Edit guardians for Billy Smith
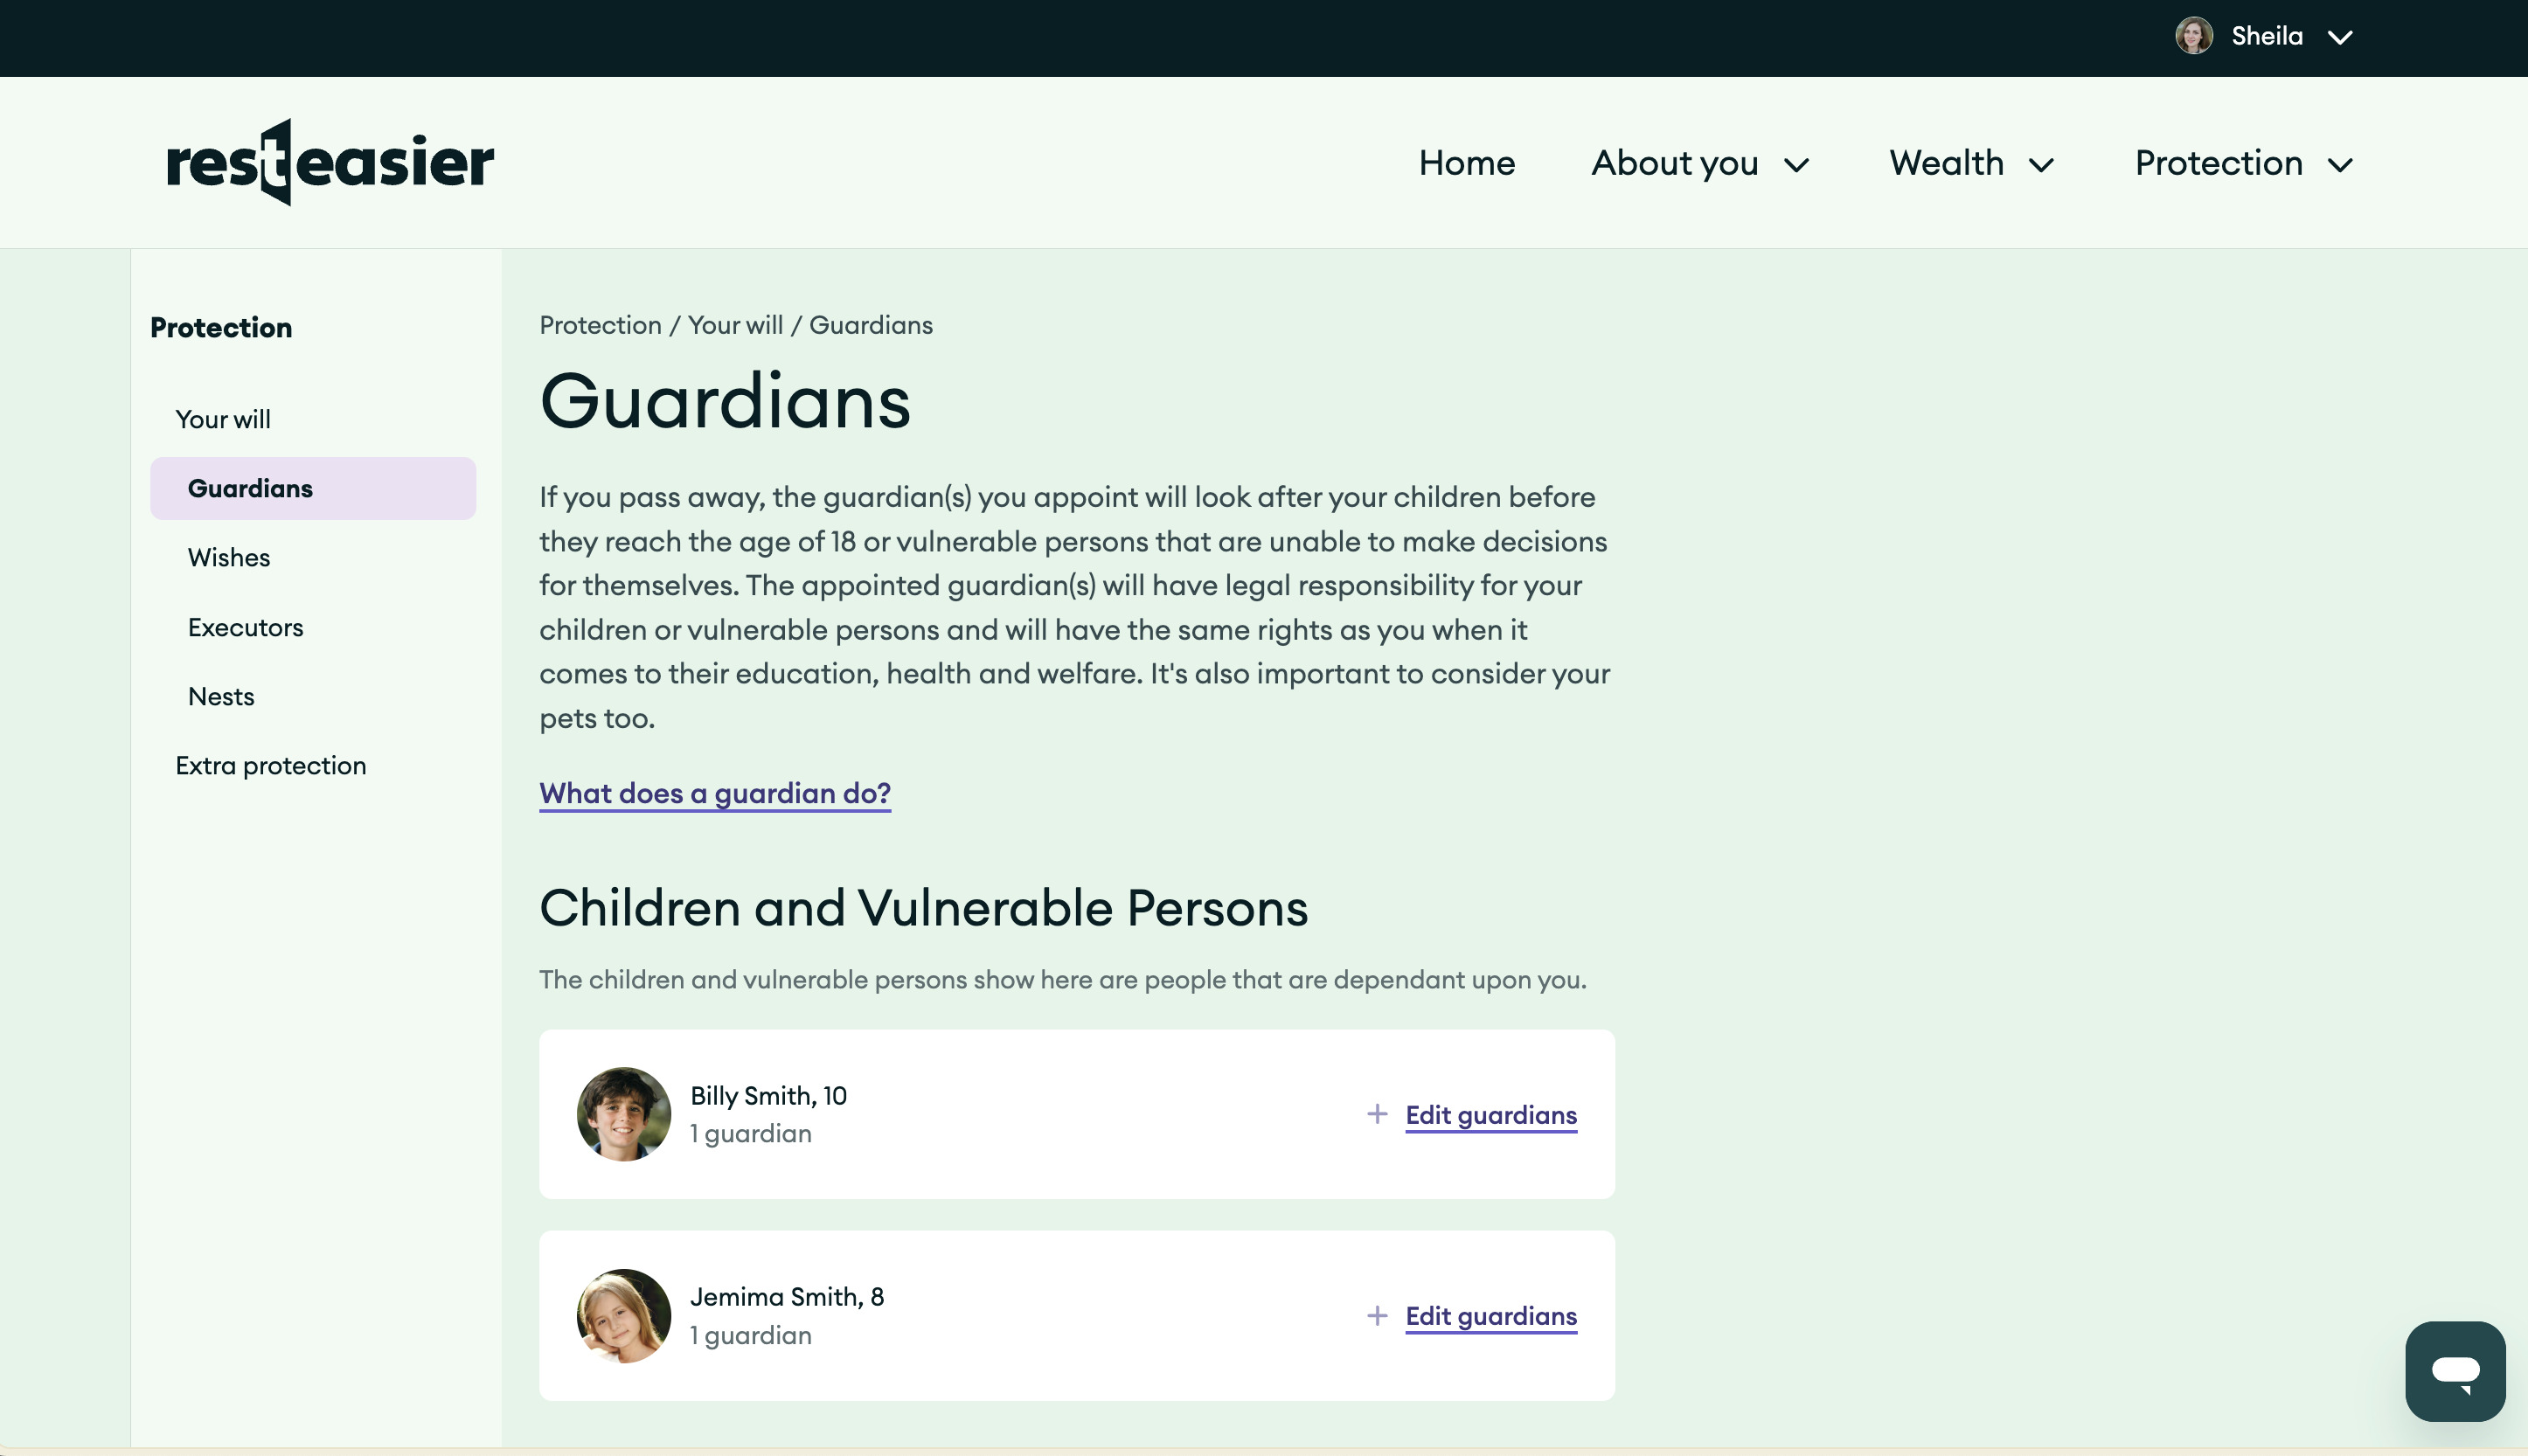Viewport: 2528px width, 1456px height. pyautogui.click(x=1490, y=1114)
